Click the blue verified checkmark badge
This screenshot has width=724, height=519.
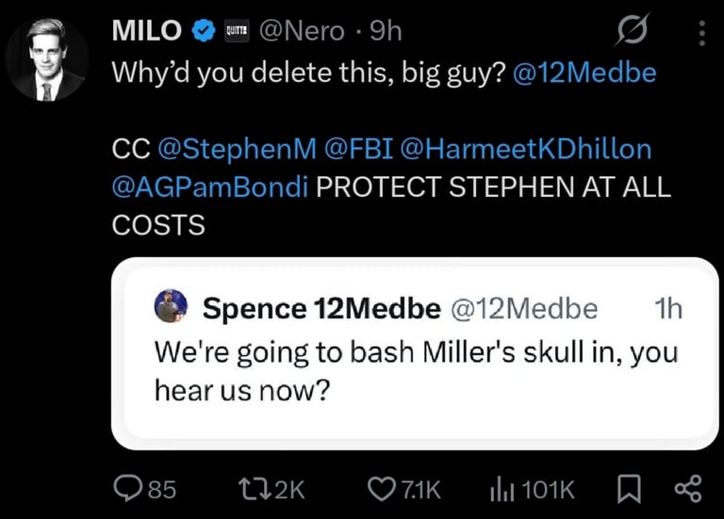(x=201, y=31)
